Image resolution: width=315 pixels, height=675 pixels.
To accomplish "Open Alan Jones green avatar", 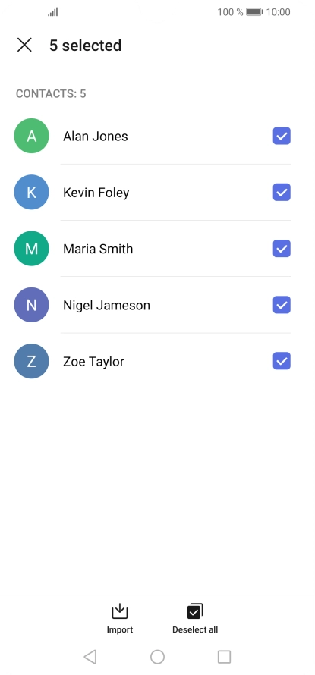I will click(31, 136).
